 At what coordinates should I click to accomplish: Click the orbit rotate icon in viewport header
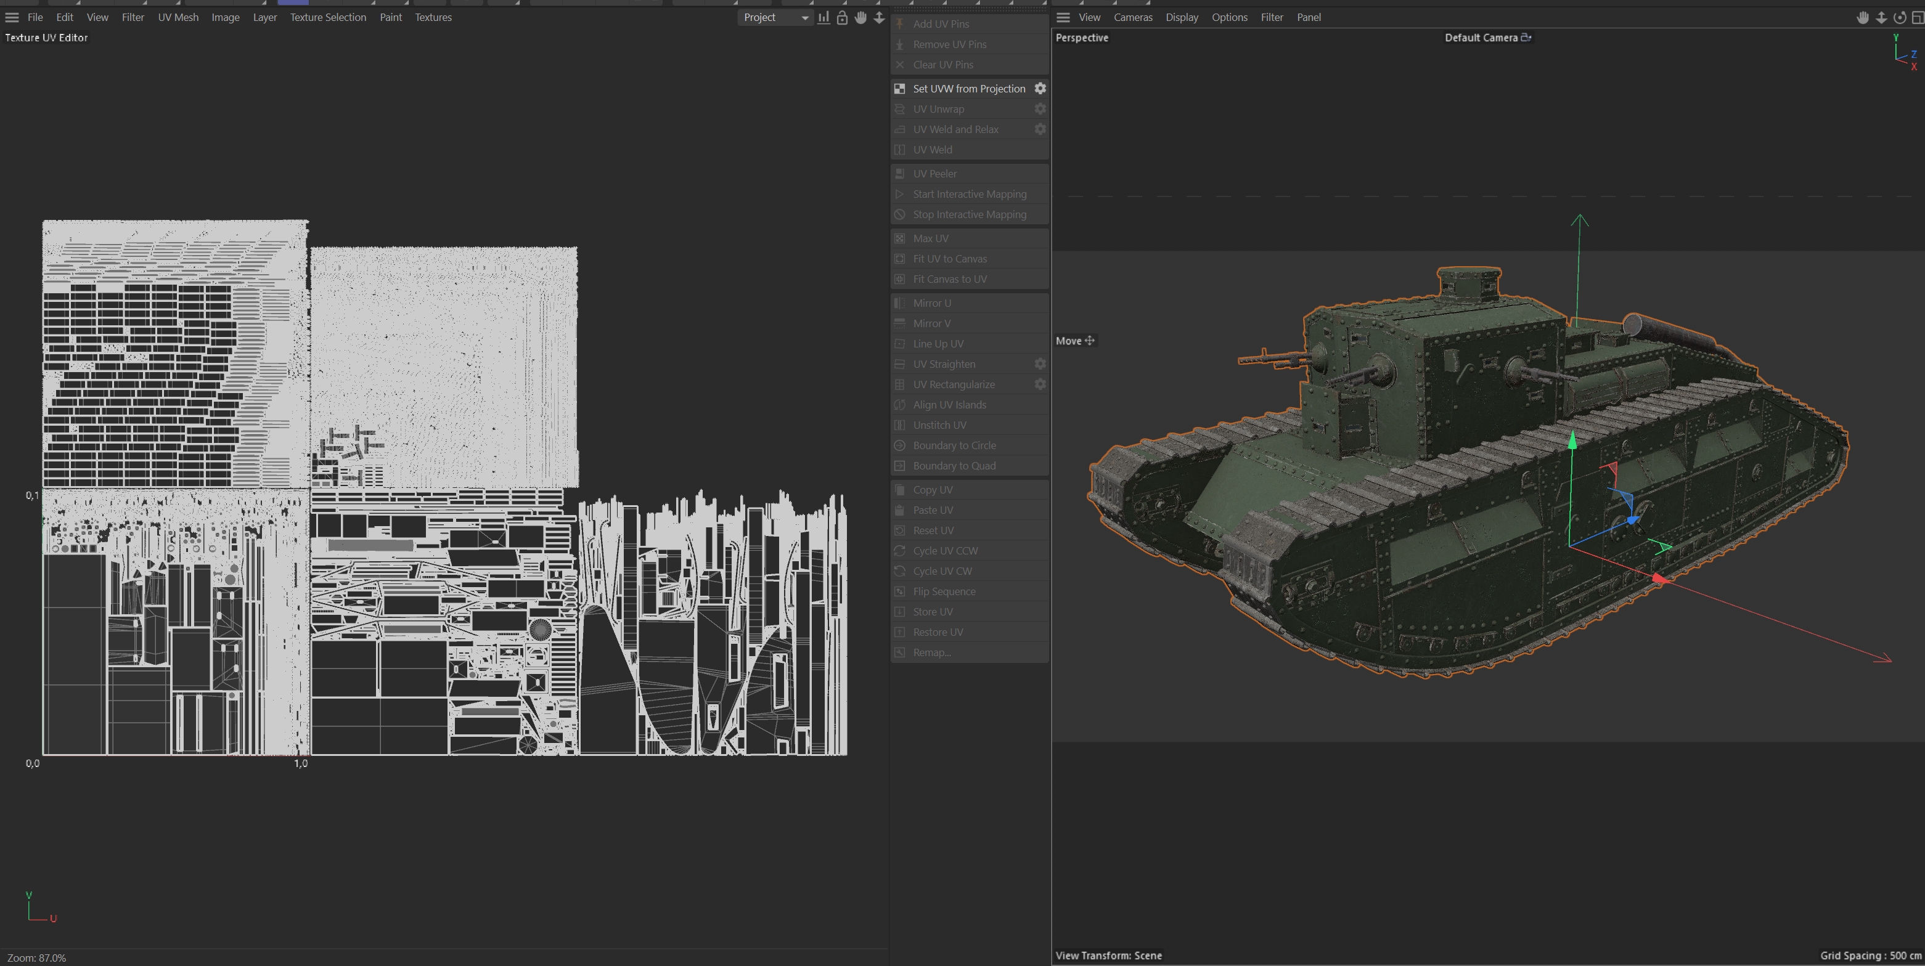point(1900,18)
